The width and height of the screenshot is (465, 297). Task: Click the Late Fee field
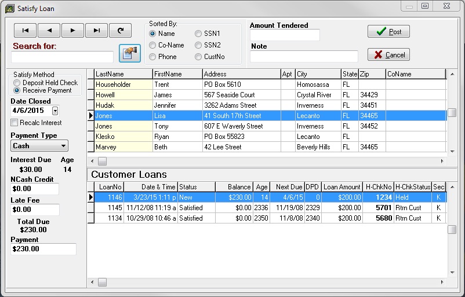(x=35, y=210)
